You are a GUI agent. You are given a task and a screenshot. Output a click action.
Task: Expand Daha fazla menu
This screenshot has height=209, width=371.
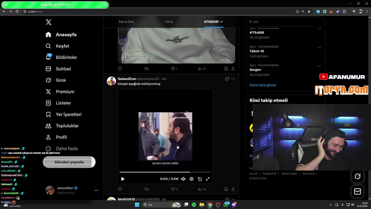coord(61,148)
